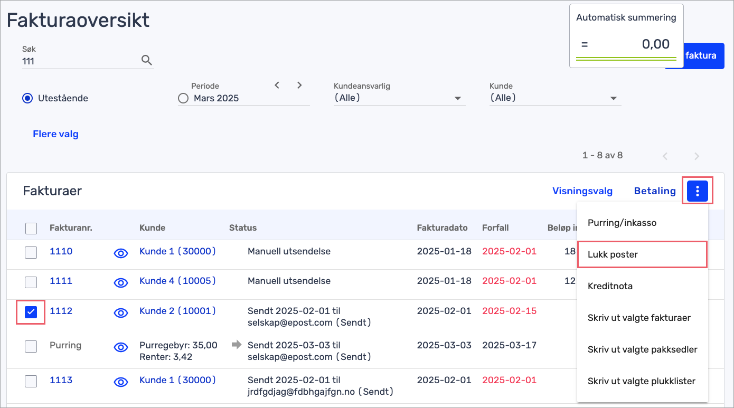Open invoice number 1112

tap(61, 311)
